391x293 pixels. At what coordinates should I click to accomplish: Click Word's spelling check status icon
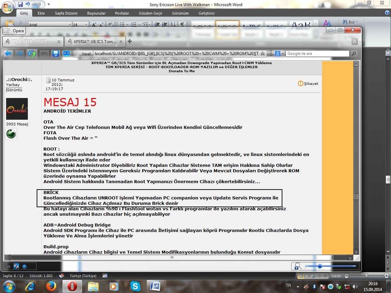(61, 276)
